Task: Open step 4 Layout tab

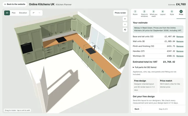Action: point(163,13)
